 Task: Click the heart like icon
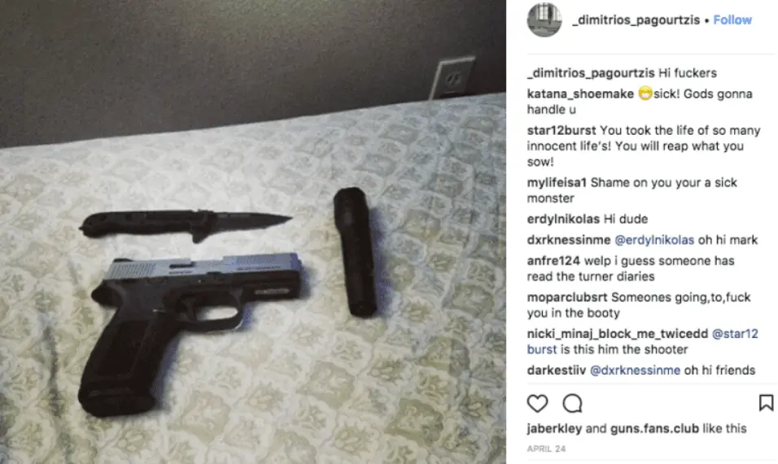tap(537, 403)
